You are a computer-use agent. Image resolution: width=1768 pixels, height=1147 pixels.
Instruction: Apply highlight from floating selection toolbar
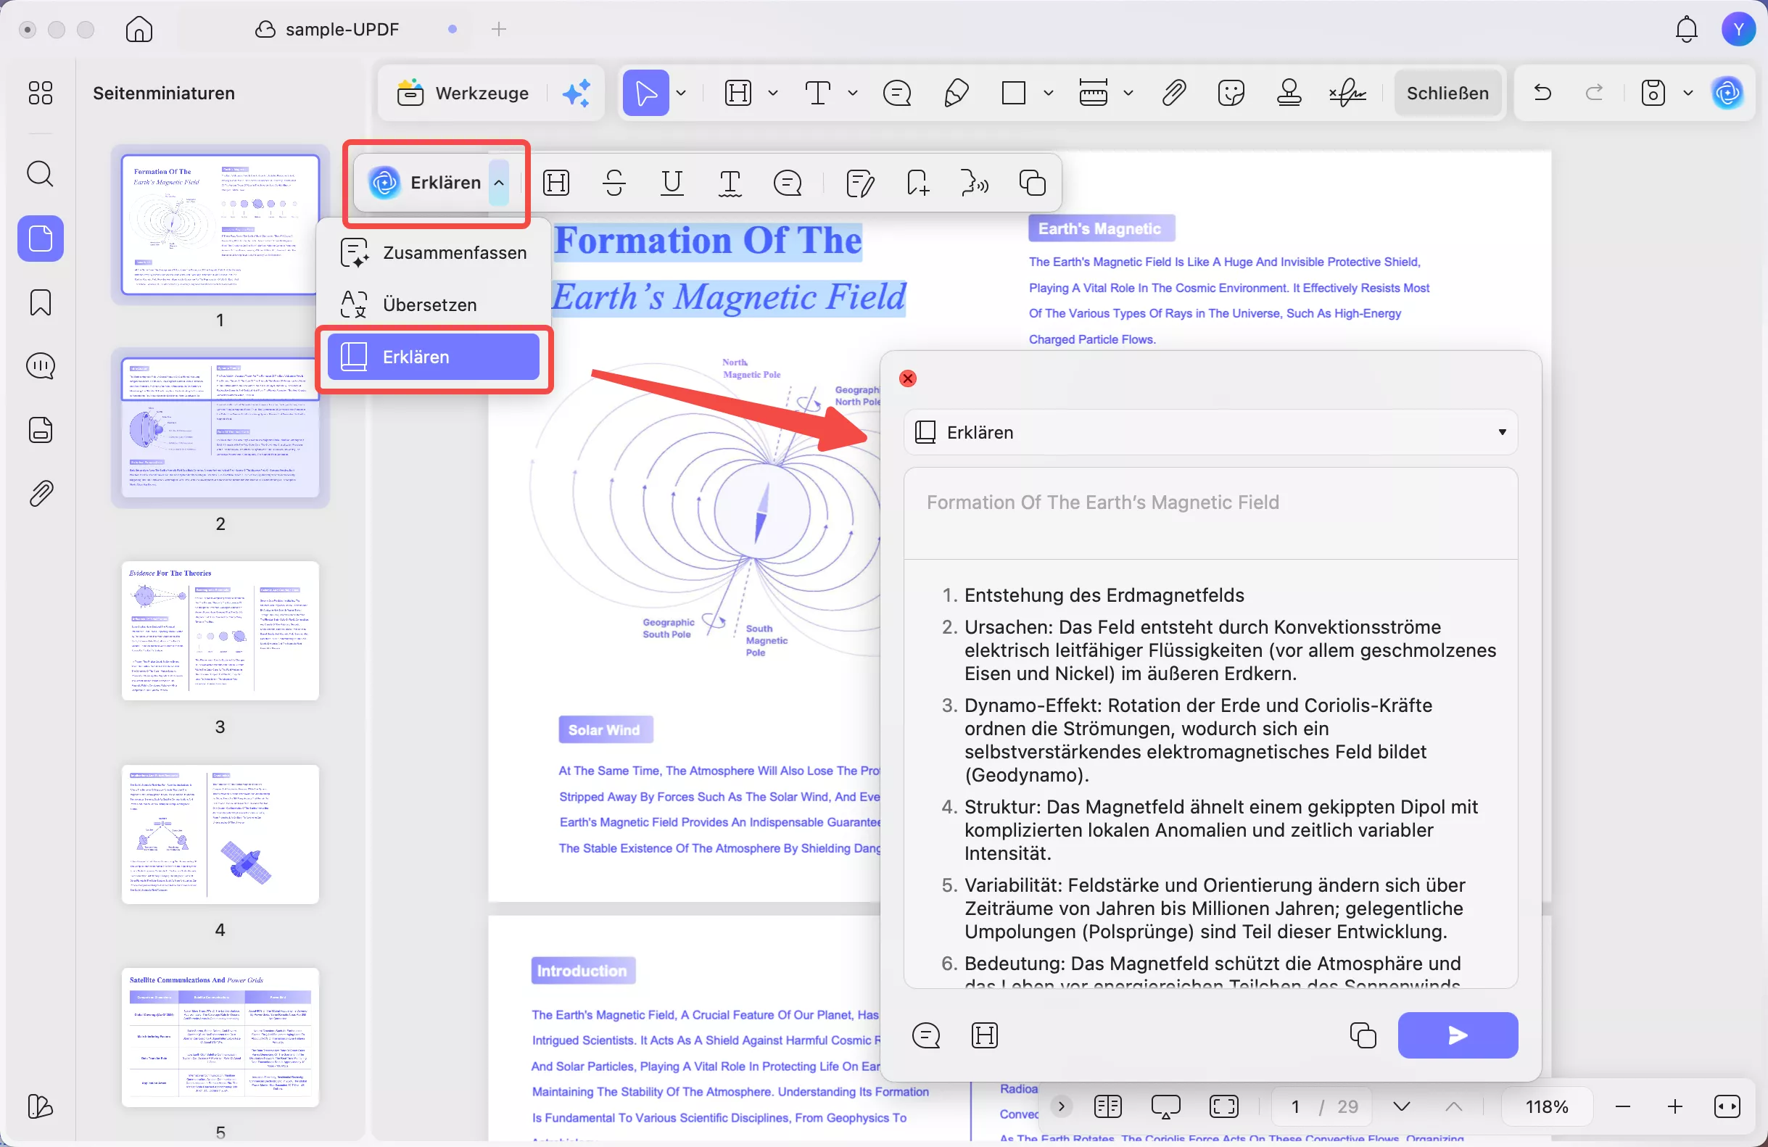click(x=555, y=183)
